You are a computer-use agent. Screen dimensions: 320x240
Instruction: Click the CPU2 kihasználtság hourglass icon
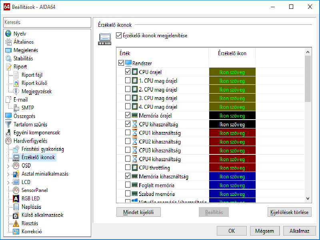135,141
